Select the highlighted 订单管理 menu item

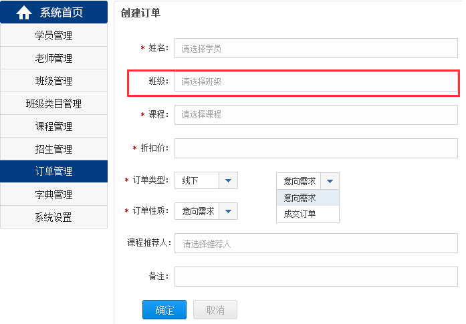click(53, 172)
